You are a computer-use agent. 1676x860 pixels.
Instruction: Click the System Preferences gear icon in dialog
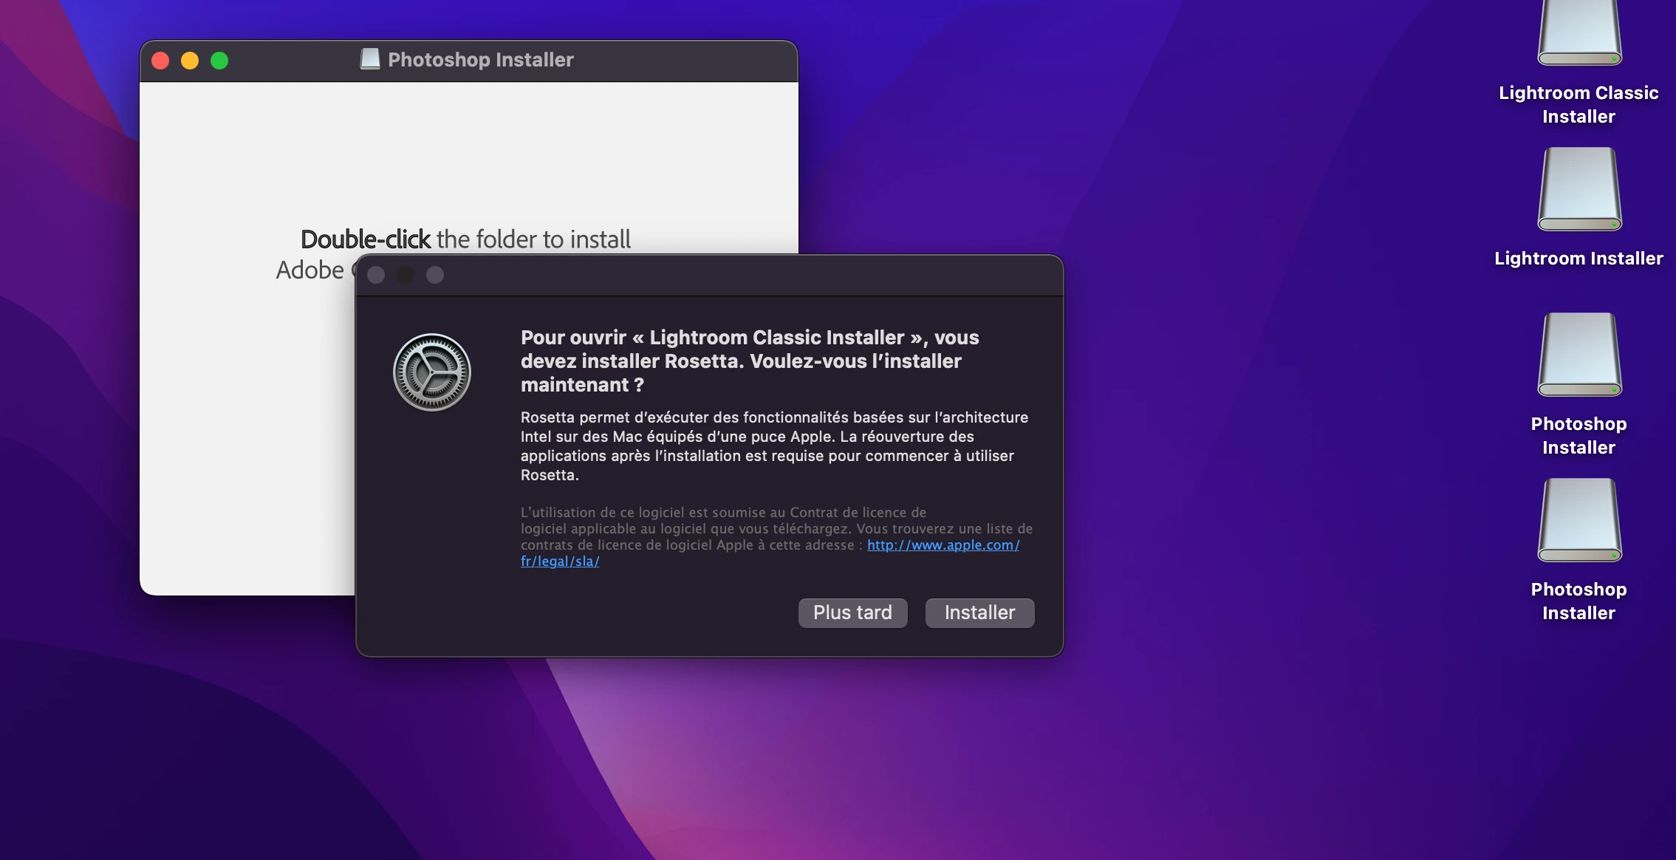coord(432,372)
